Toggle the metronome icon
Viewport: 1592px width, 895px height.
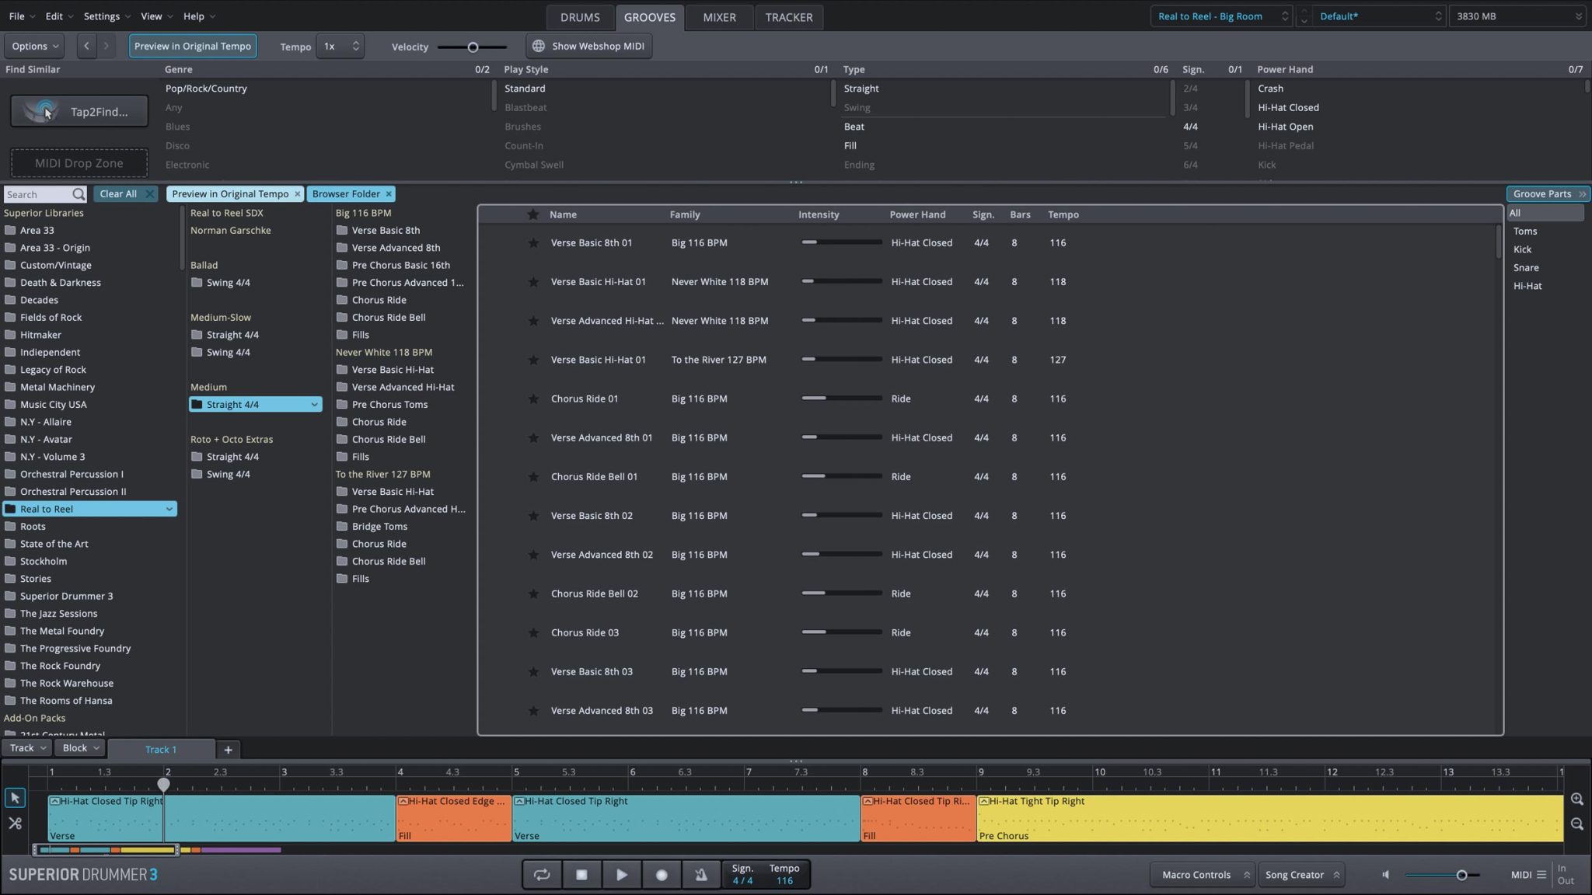click(701, 875)
